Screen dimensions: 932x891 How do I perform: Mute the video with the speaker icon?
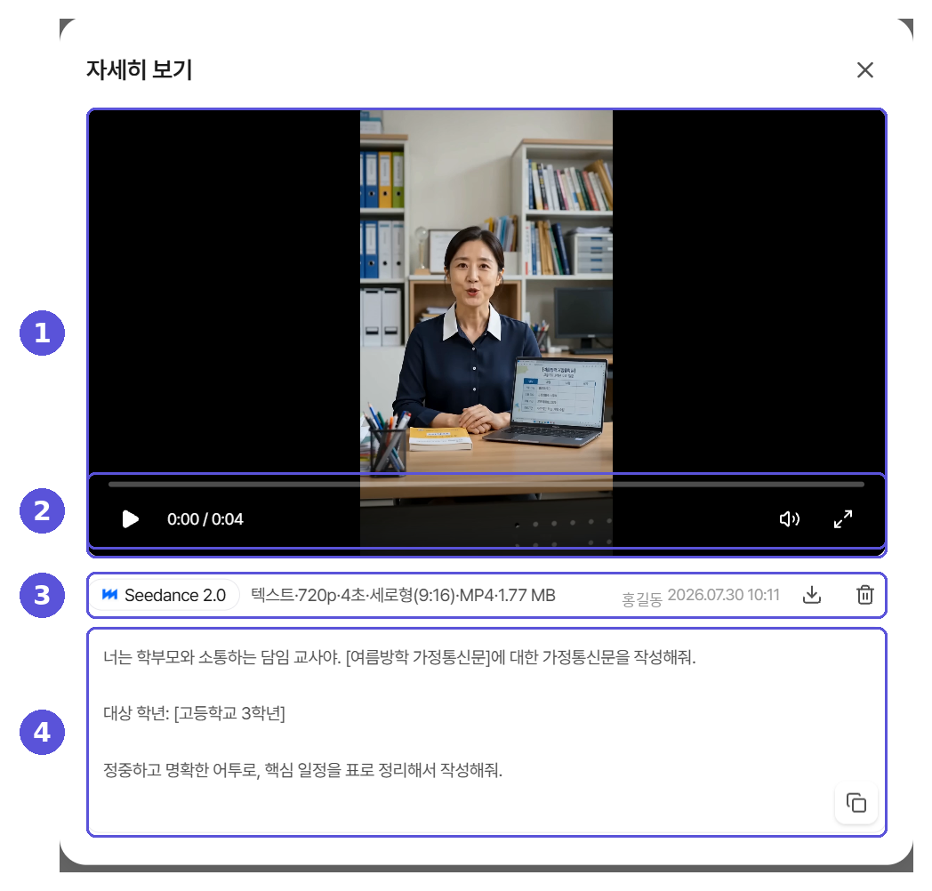coord(790,519)
